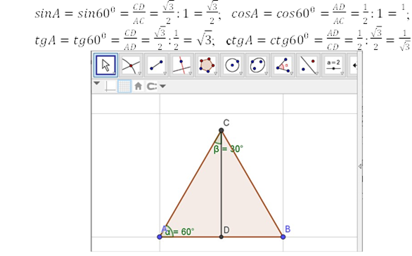Choose Circle with Center tool
Image resolution: width=412 pixels, height=256 pixels.
click(232, 65)
